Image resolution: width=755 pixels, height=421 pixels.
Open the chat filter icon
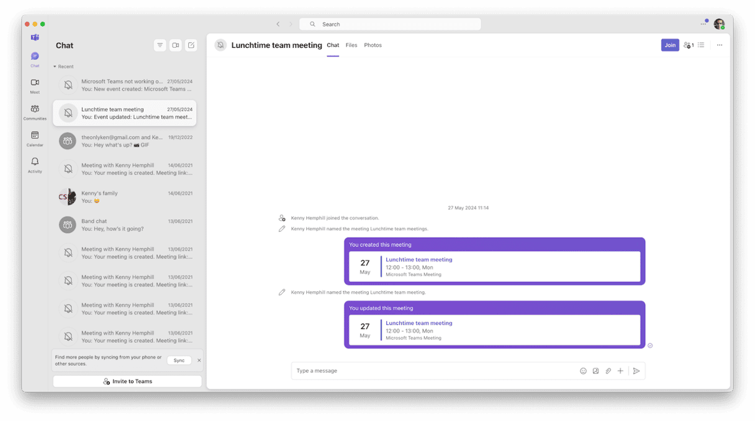tap(160, 45)
